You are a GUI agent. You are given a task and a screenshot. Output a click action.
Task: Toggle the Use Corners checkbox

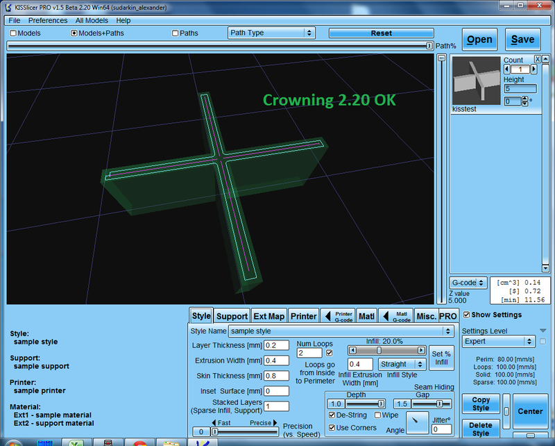click(x=332, y=427)
